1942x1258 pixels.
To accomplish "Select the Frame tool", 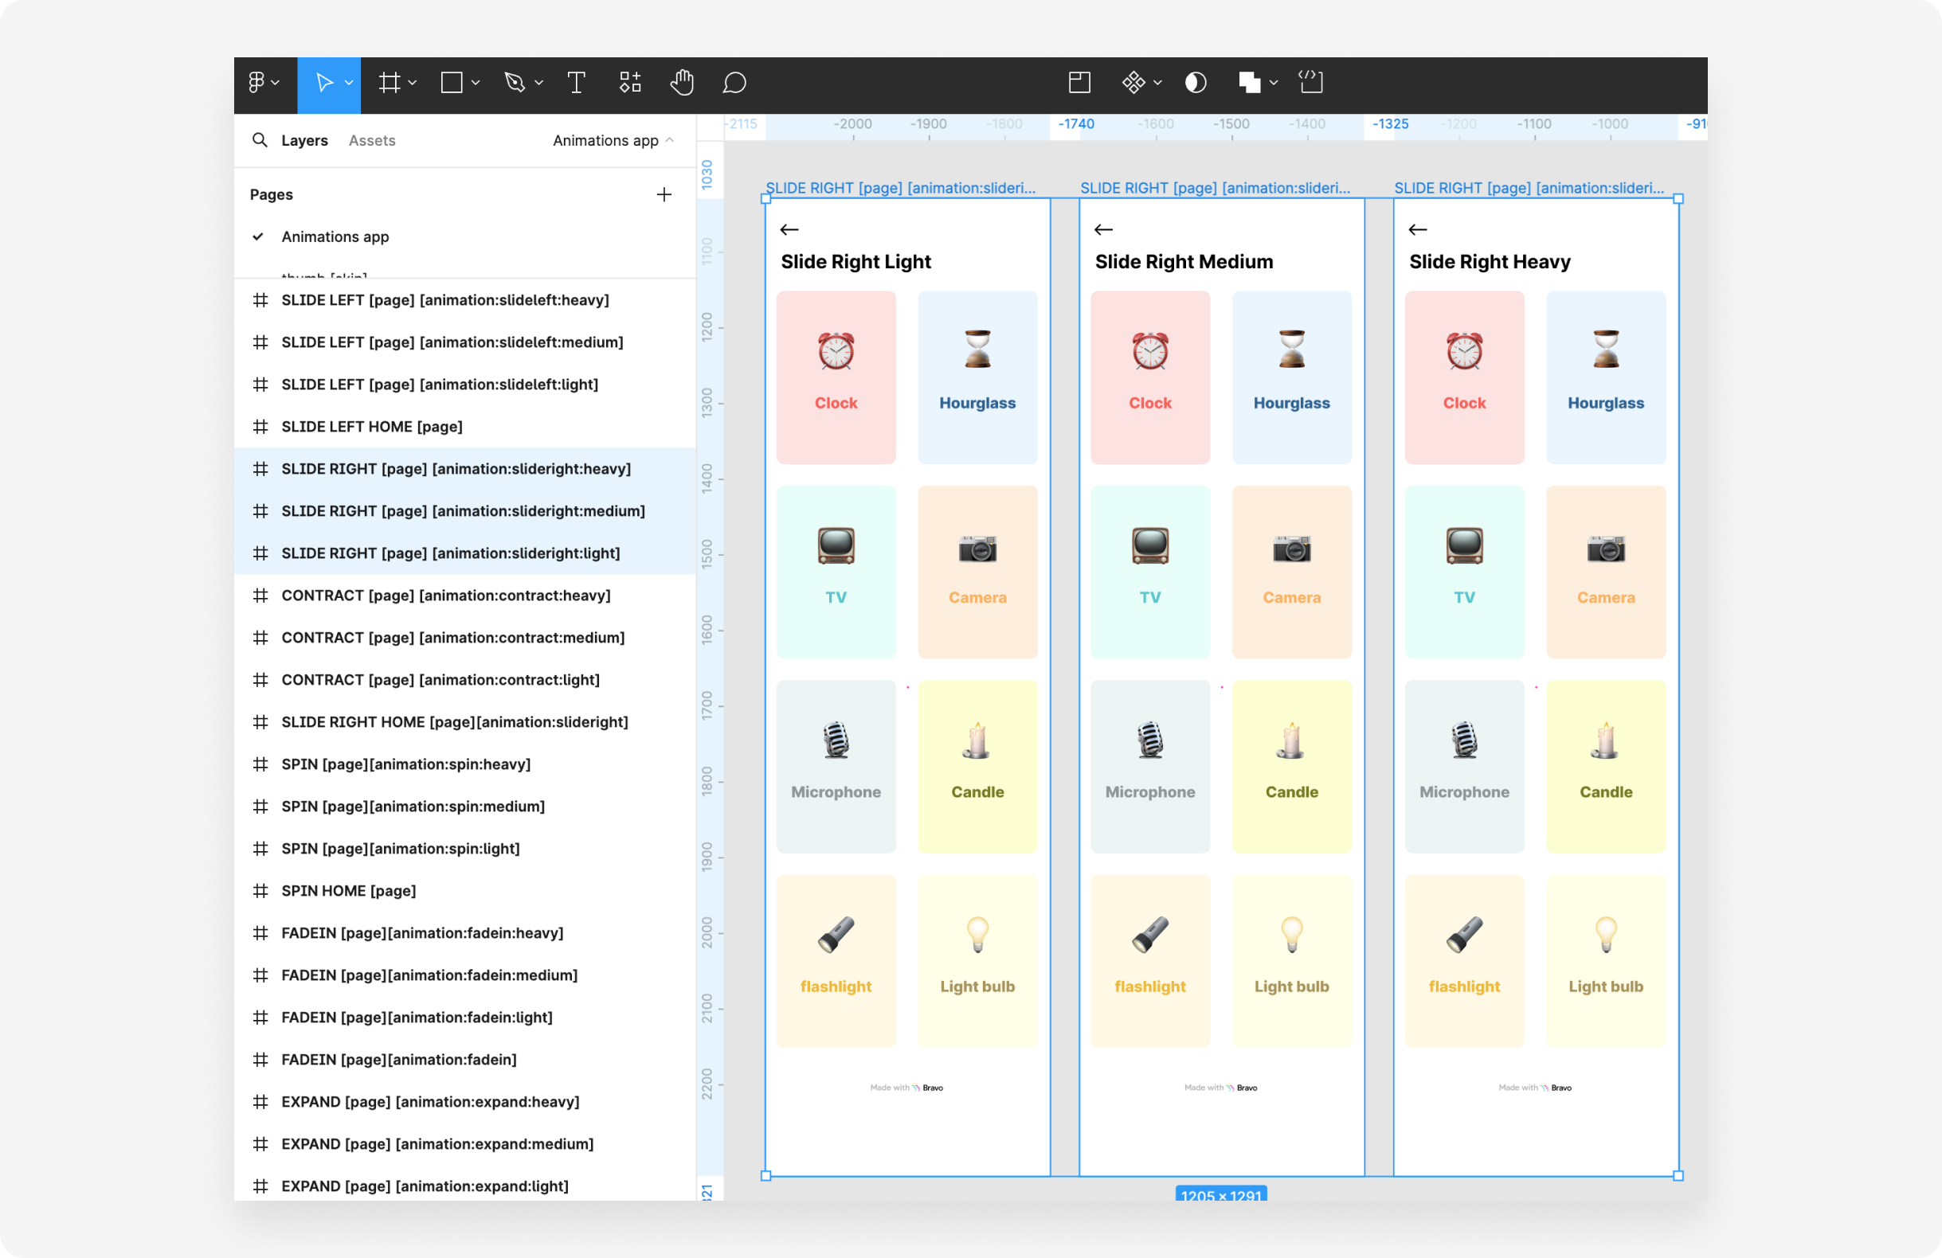I will tap(390, 82).
